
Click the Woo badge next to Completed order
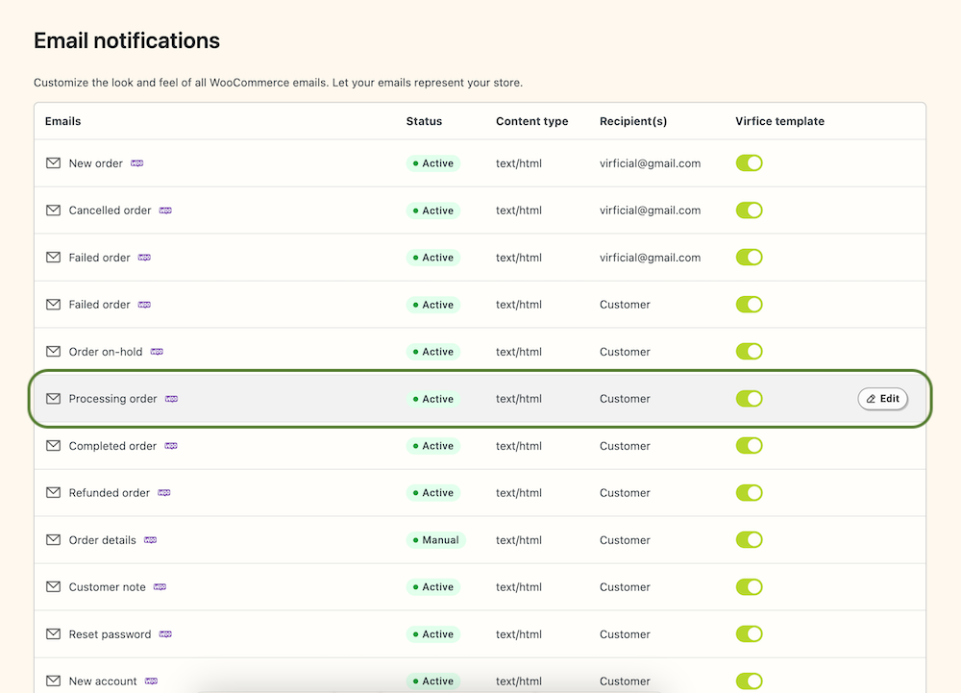171,445
